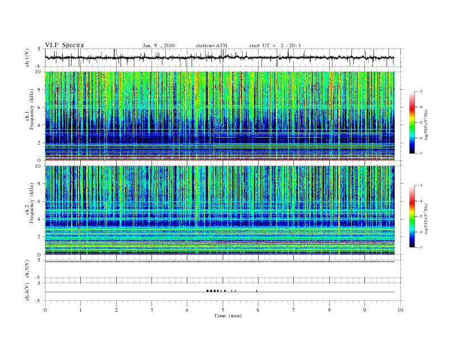Click the "6" tick on the time axis
451x348 pixels.
[x=258, y=310]
